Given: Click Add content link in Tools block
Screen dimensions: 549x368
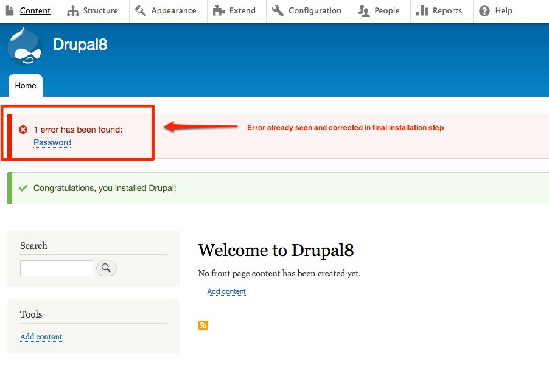Looking at the screenshot, I should (41, 336).
